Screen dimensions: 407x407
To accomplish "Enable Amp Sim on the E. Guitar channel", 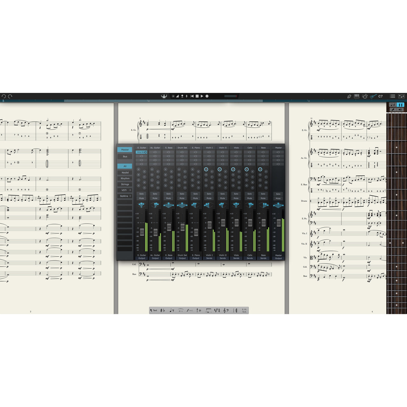I will pyautogui.click(x=141, y=152).
